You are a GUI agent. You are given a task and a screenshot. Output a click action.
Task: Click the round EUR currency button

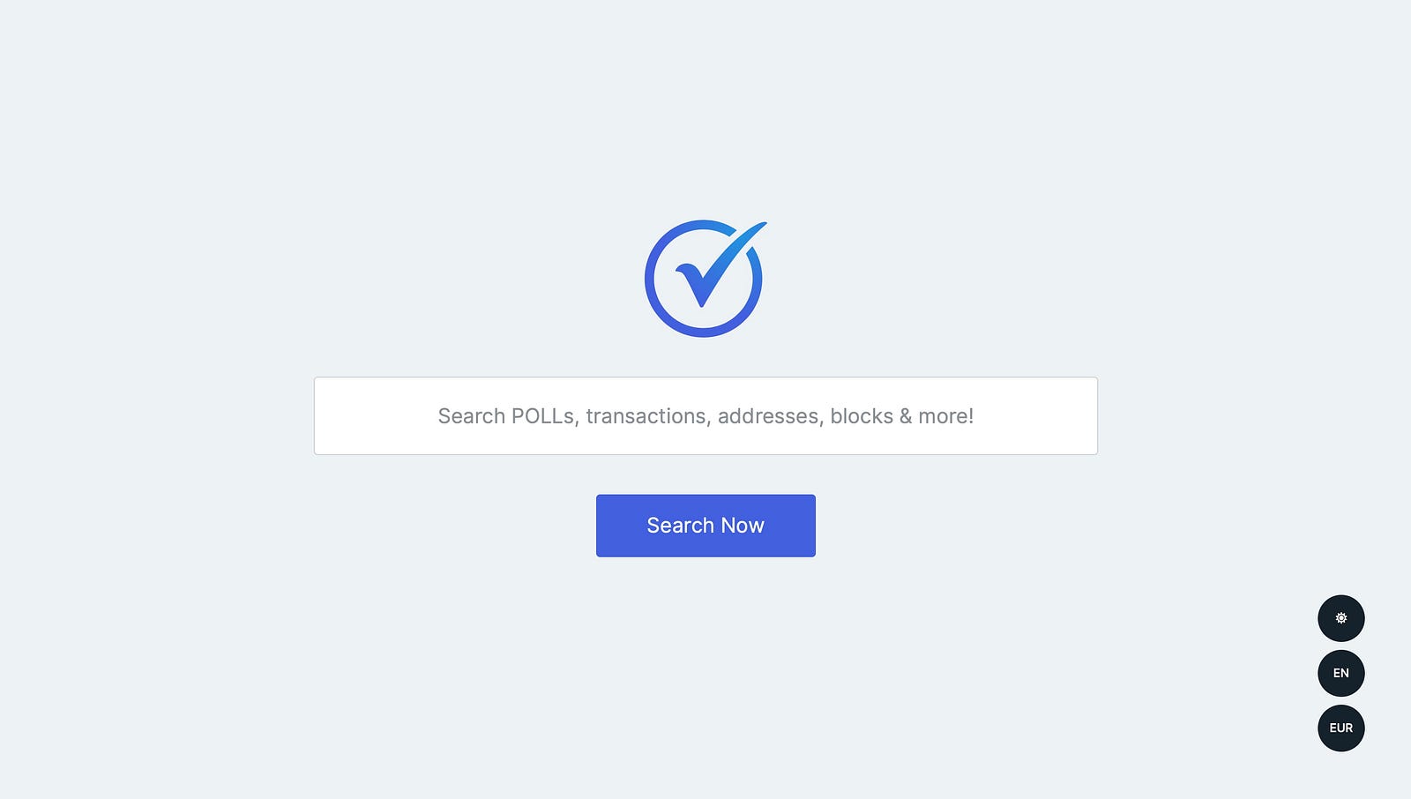point(1340,728)
